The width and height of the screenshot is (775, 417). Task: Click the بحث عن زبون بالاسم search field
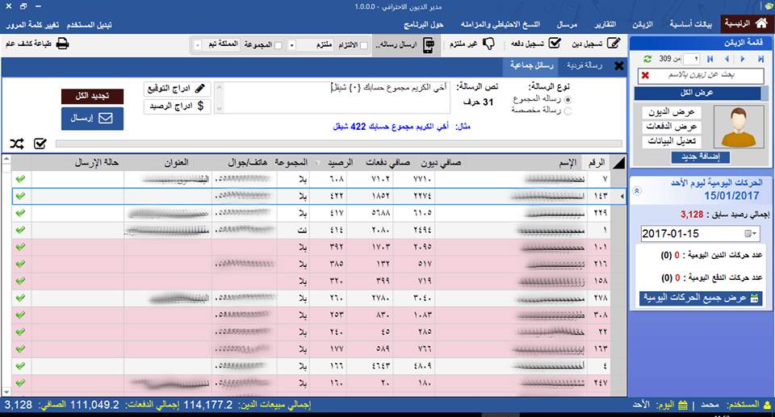click(x=701, y=76)
